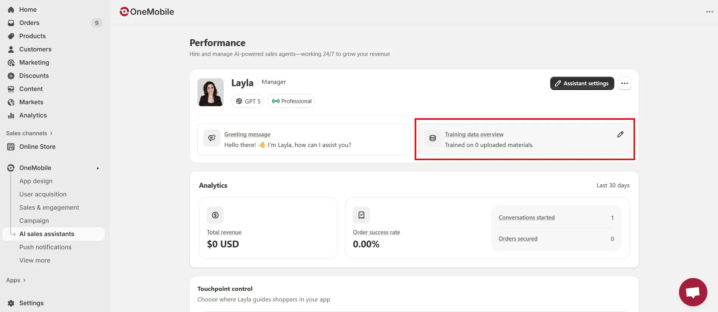This screenshot has width=718, height=312.
Task: Click the 0.00% success rate value
Action: [x=366, y=244]
